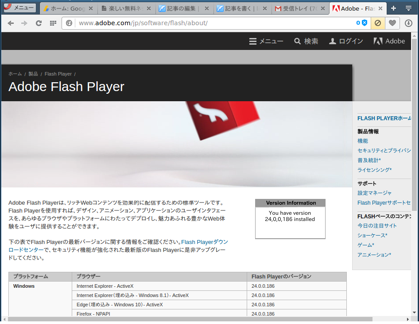Open the Flash Player breadcrumb link
The height and width of the screenshot is (324, 419).
click(x=58, y=74)
